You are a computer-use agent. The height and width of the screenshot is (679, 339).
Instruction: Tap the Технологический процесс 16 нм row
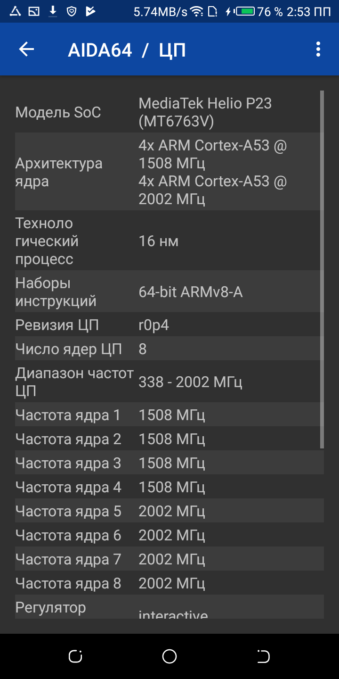tap(169, 241)
